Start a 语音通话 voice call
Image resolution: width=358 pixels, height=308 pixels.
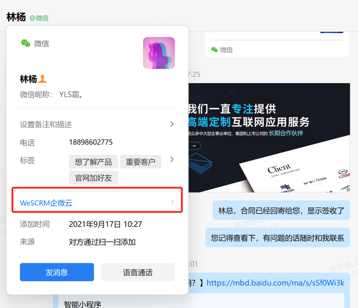[x=137, y=272]
